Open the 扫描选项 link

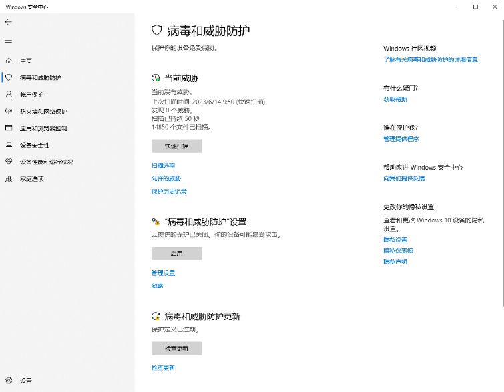pyautogui.click(x=163, y=166)
